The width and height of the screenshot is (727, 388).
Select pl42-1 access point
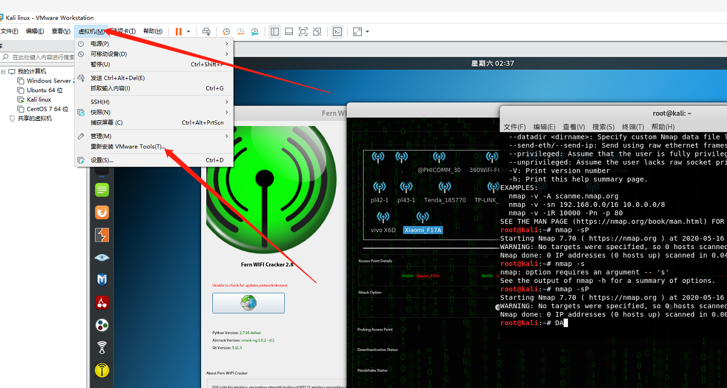[380, 192]
